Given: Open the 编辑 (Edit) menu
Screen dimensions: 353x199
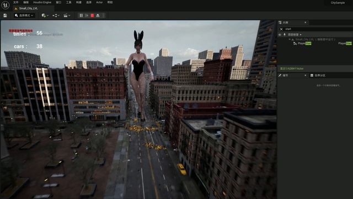Looking at the screenshot, I should coord(26,2).
